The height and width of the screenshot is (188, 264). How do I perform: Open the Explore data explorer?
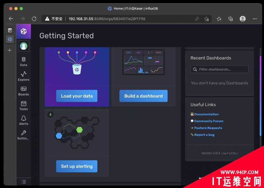click(23, 76)
